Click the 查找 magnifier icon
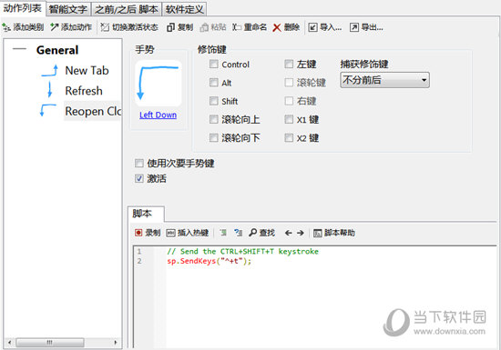 click(252, 233)
